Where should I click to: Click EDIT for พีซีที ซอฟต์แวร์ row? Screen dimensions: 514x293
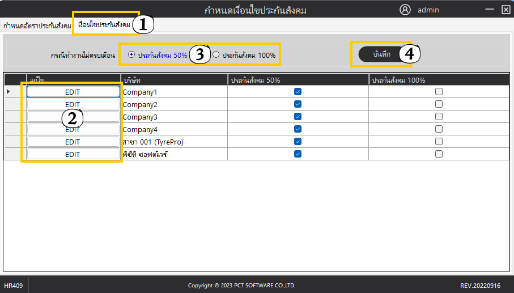pos(73,154)
